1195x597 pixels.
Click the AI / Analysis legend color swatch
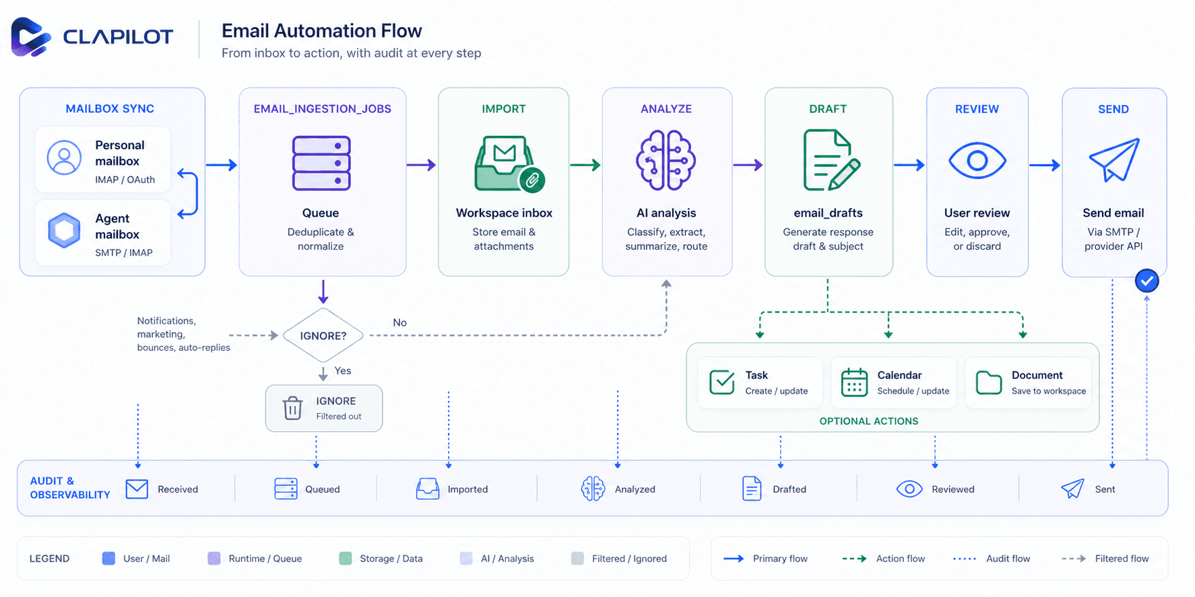pos(466,558)
